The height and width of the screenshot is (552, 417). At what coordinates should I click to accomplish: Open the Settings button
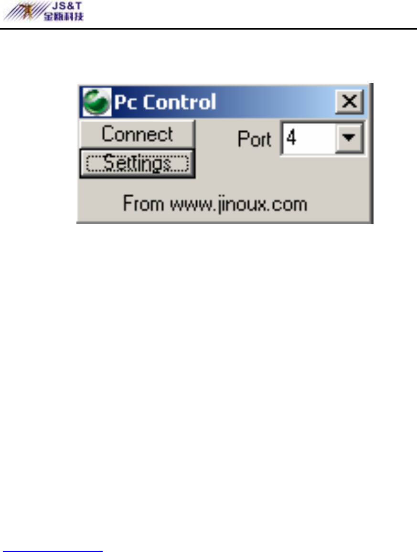coord(137,164)
